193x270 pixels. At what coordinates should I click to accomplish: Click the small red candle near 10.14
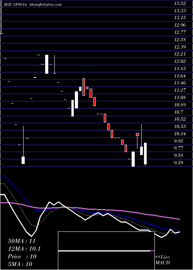pos(137,134)
